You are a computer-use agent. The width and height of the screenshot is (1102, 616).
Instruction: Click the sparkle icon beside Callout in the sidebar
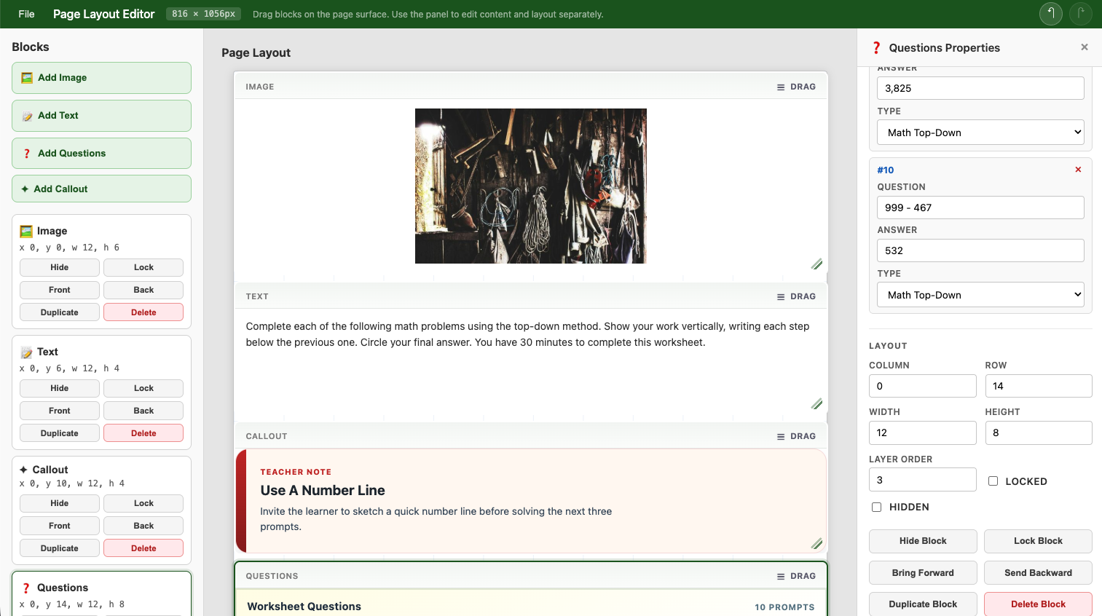pyautogui.click(x=23, y=469)
